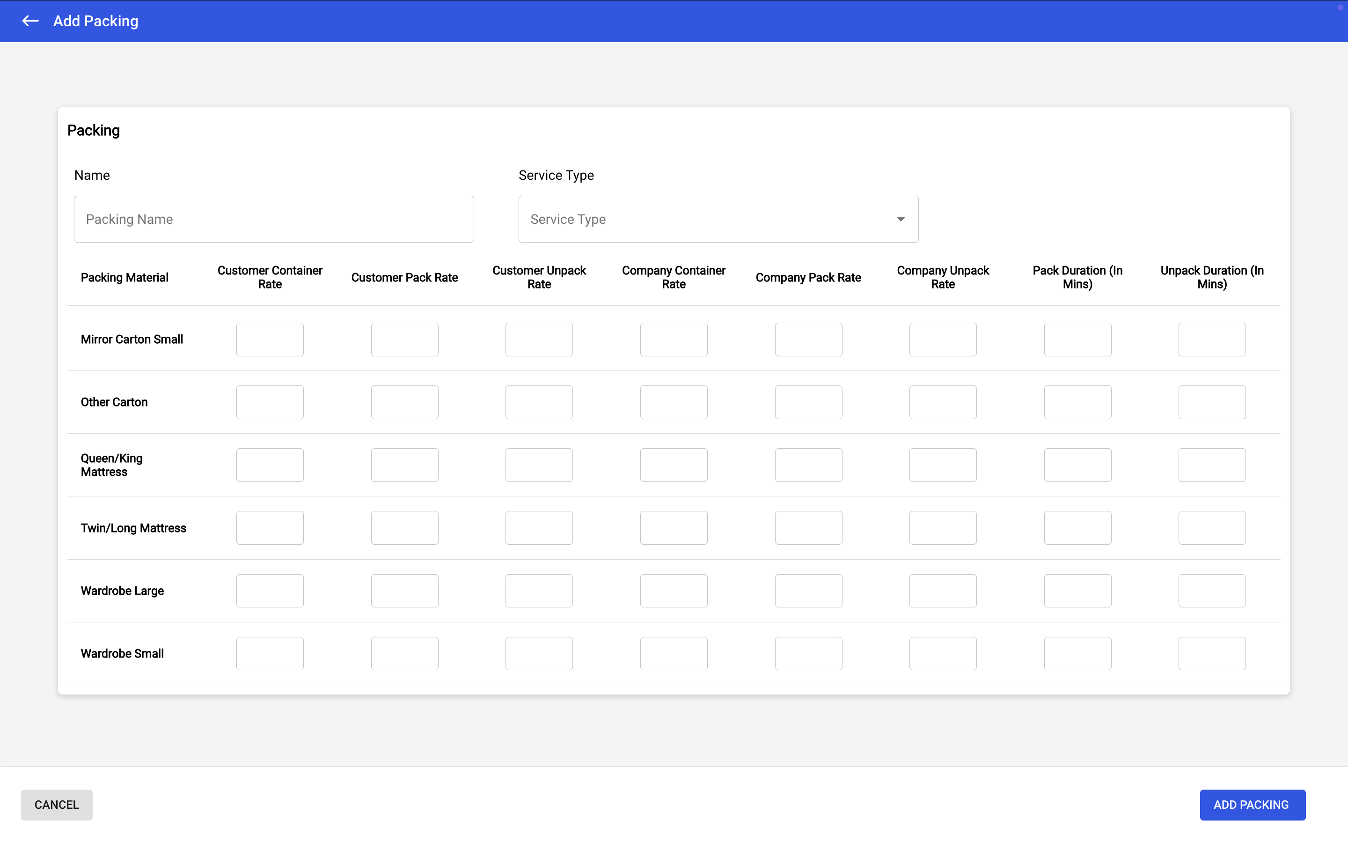Click Wardrobe Large Company Pack Rate field
This screenshot has height=843, width=1348.
coord(808,591)
